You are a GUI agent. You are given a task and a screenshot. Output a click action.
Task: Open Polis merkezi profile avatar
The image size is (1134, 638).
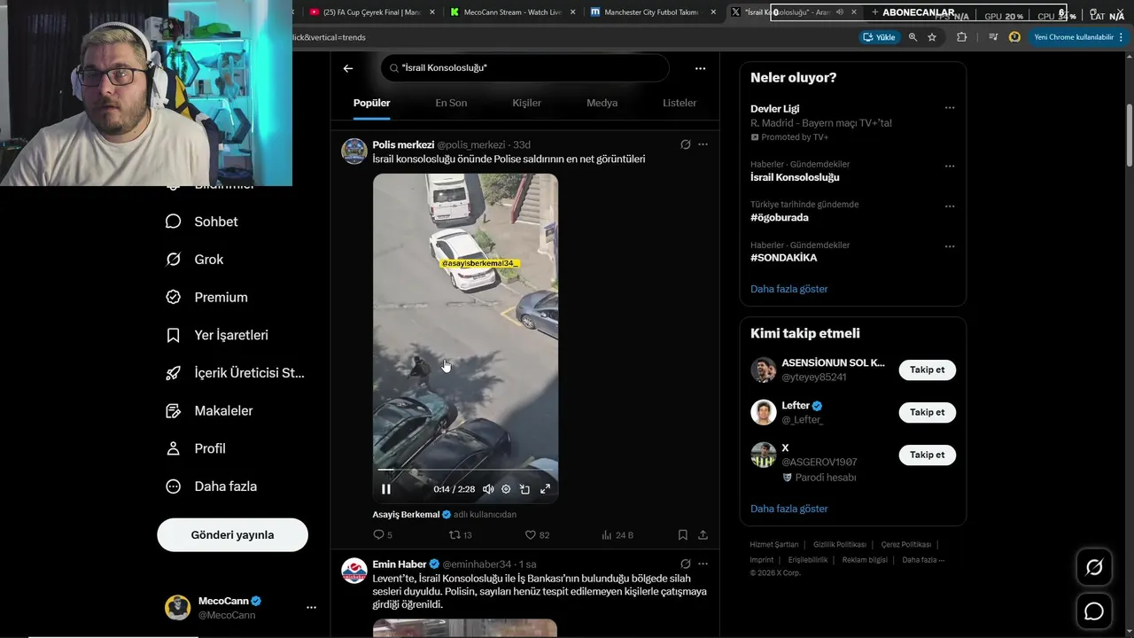tap(354, 151)
